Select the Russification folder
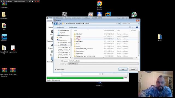Screen dimensions: 175x98 (80, 51)
